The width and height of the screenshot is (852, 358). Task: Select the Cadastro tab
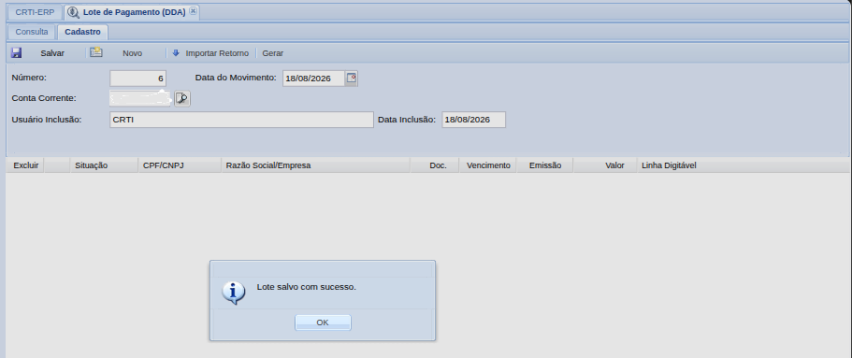(82, 32)
